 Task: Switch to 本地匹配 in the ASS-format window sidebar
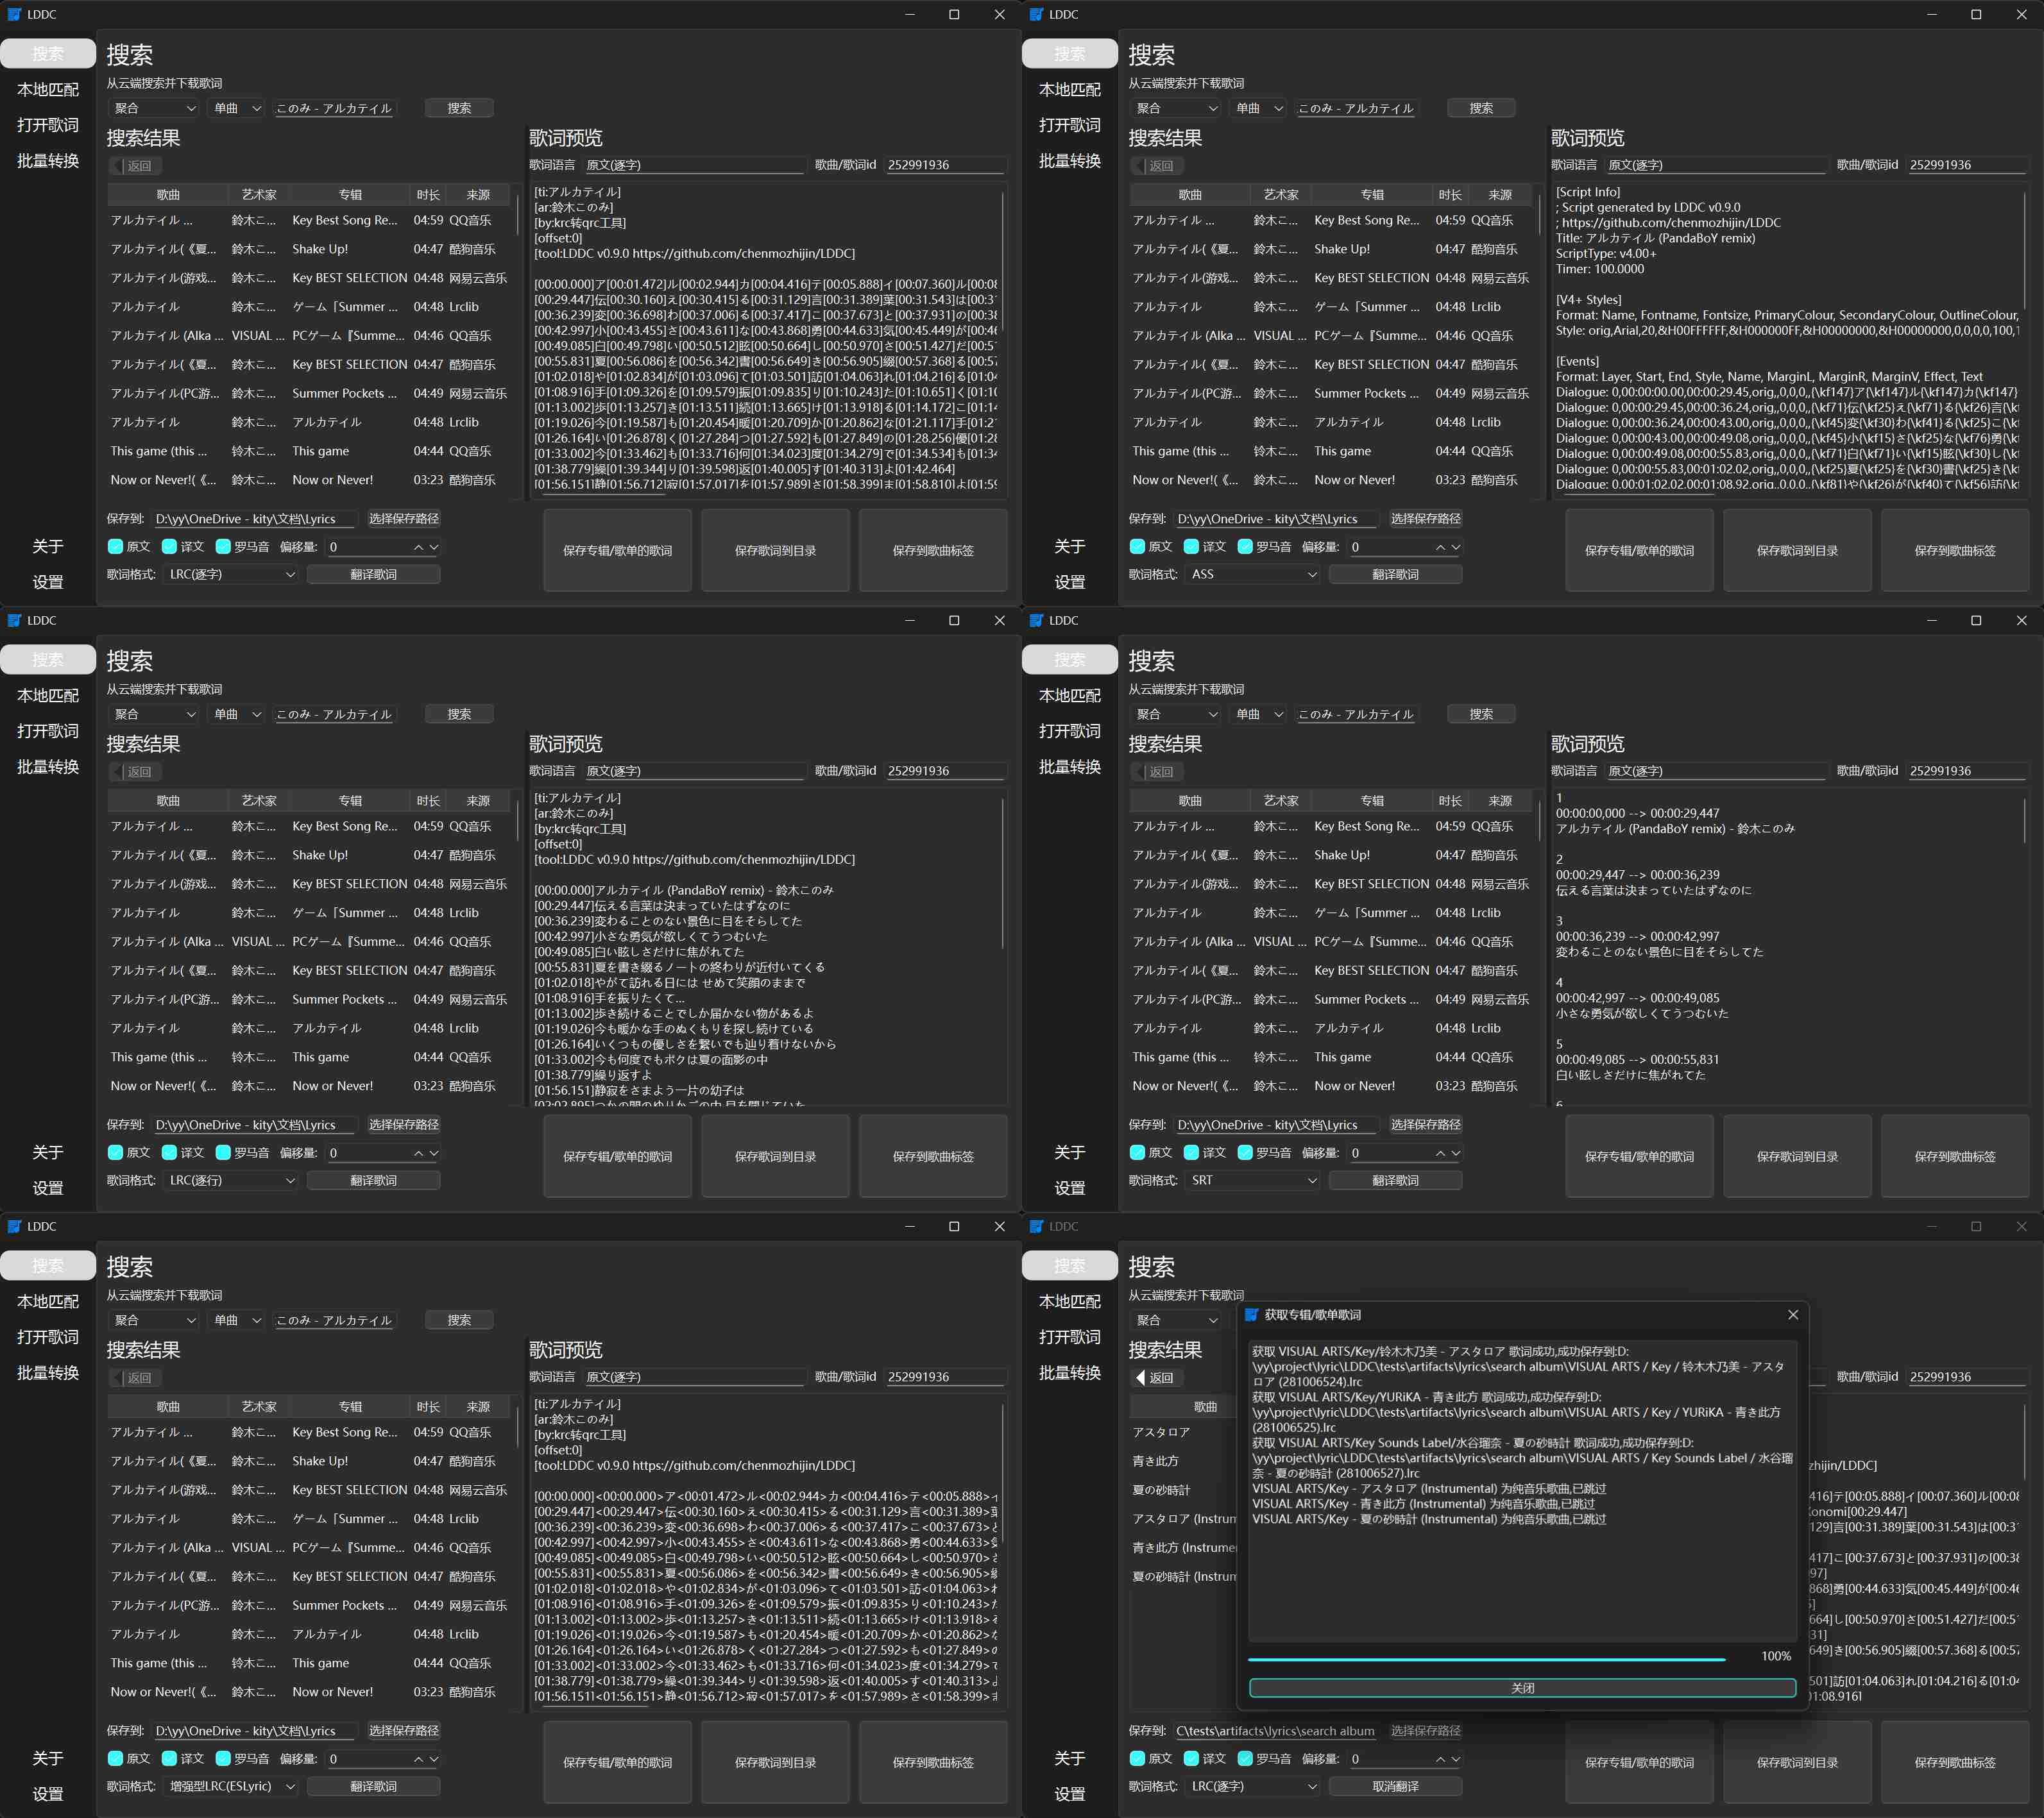pos(1069,89)
